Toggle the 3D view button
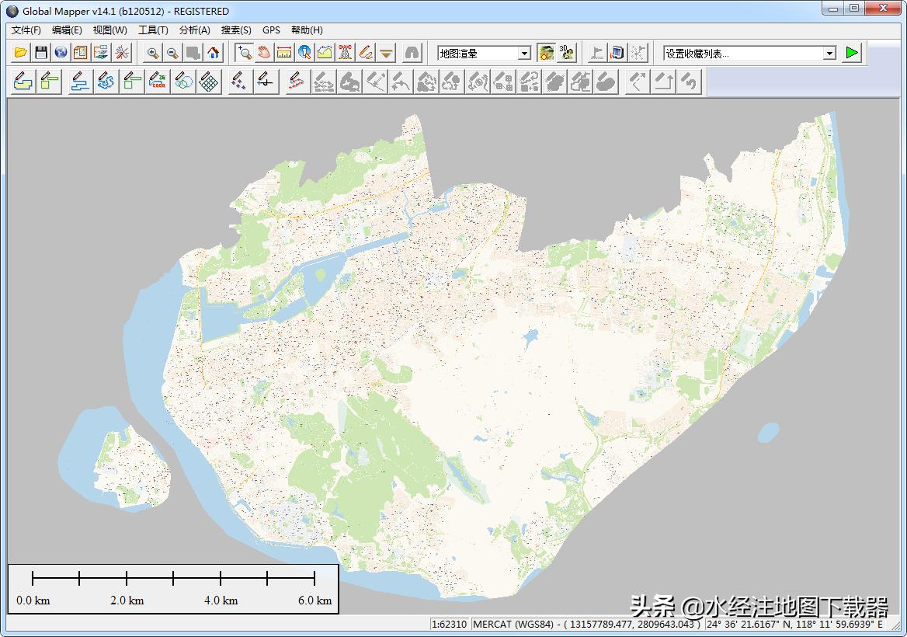907x637 pixels. click(x=567, y=53)
